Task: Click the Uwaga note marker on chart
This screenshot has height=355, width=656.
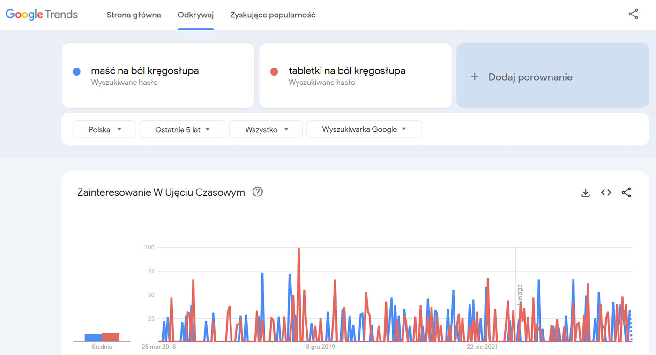Action: 520,295
